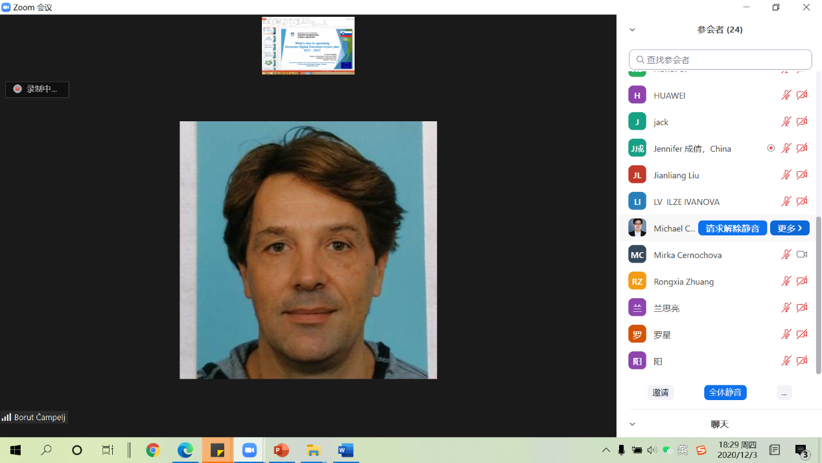Click the avatar of participant Jianliang Liu
Image resolution: width=822 pixels, height=463 pixels.
(x=637, y=175)
